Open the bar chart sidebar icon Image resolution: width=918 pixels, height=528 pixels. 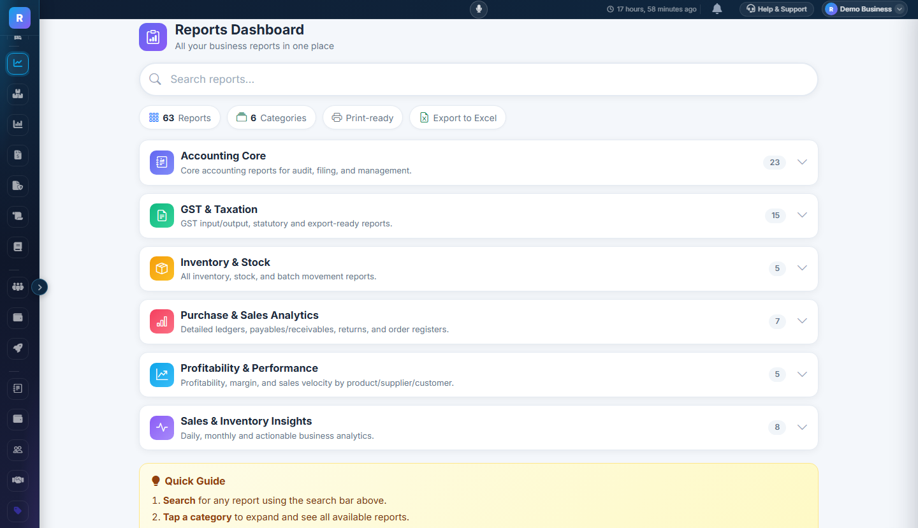pos(18,124)
